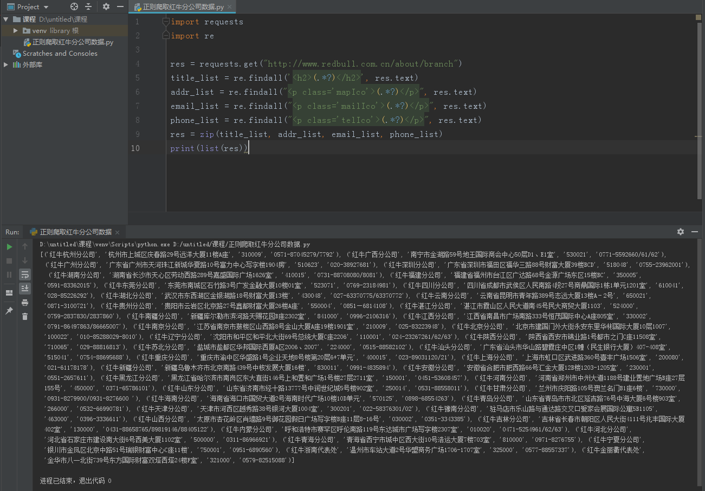The image size is (705, 491).
Task: Close the Run tab 正则爬取红牛分公司数据
Action: tap(119, 232)
